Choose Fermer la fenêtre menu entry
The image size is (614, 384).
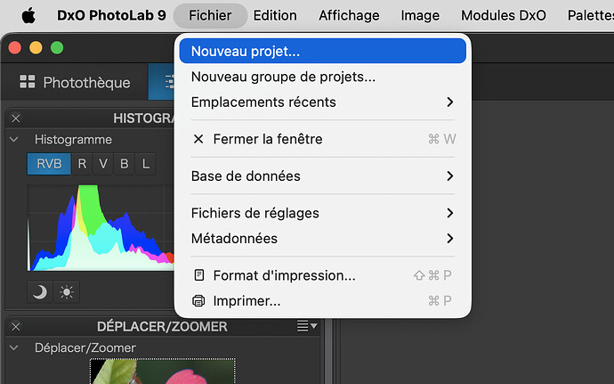(x=323, y=139)
